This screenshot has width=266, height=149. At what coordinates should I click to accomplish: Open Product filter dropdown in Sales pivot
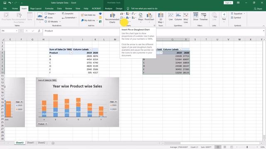(71, 53)
